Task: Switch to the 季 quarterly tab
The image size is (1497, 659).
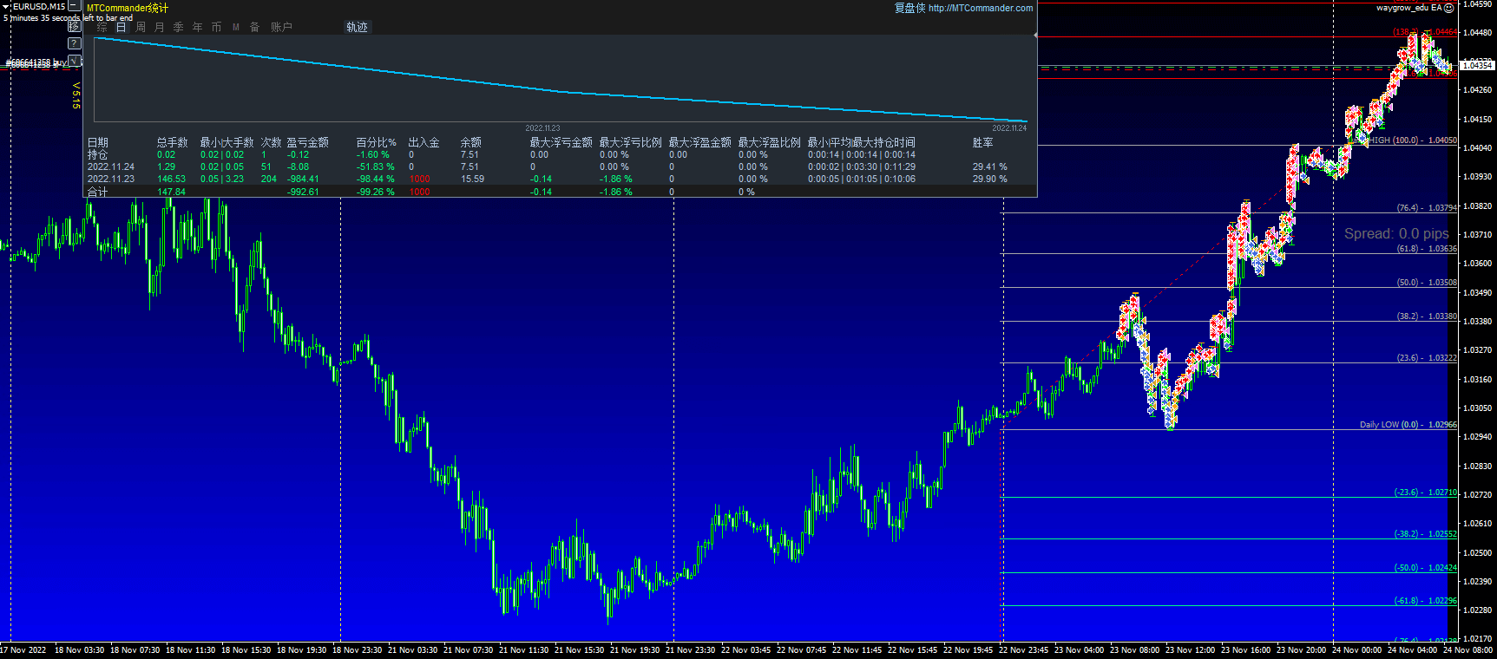Action: click(x=178, y=28)
